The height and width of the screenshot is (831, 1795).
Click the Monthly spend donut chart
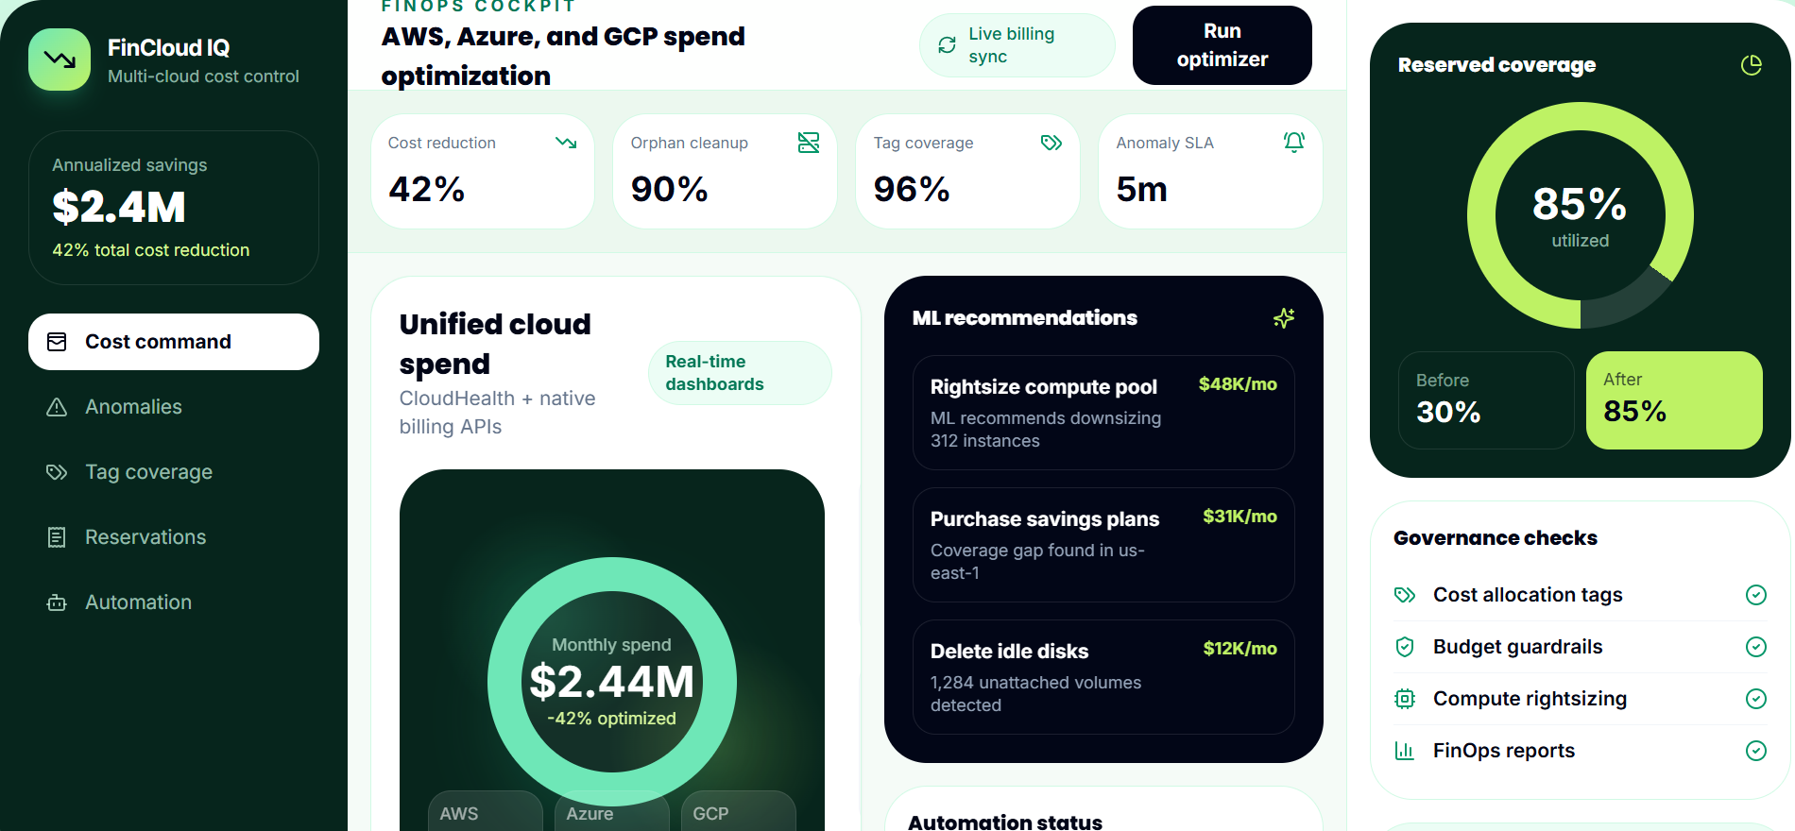click(x=612, y=682)
